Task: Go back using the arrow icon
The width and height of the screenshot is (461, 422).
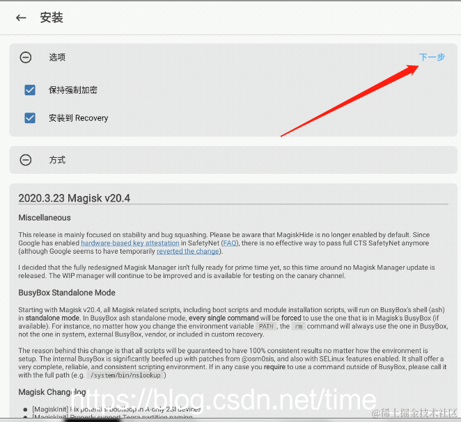Action: (x=21, y=18)
